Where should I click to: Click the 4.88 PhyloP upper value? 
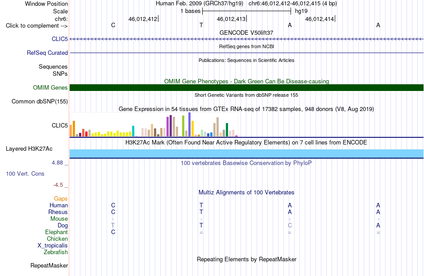pos(57,163)
